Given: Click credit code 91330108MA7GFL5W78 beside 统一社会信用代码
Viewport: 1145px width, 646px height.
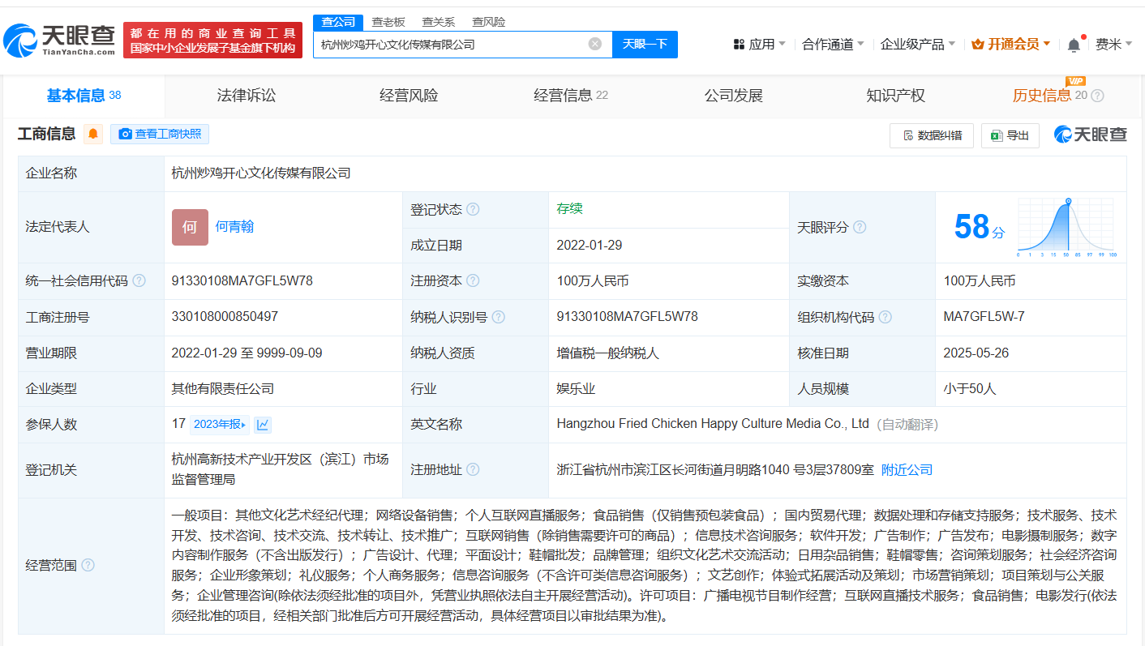Looking at the screenshot, I should 242,280.
